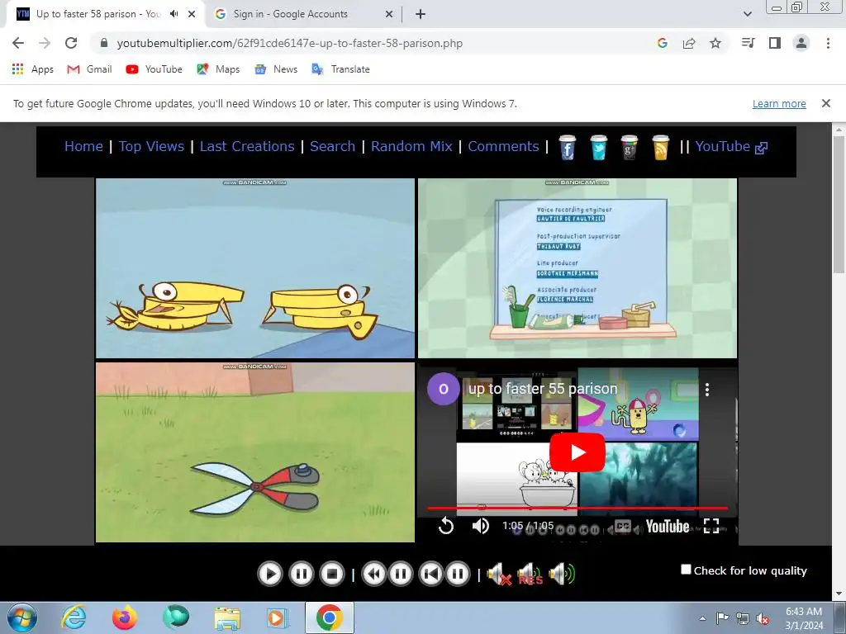Viewport: 846px width, 634px height.
Task: Go back with the browser back arrow
Action: pos(18,43)
